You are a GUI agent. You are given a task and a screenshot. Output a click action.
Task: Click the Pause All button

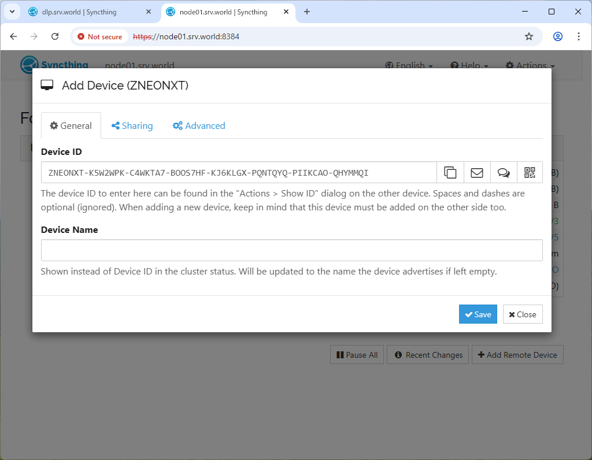[x=357, y=355]
